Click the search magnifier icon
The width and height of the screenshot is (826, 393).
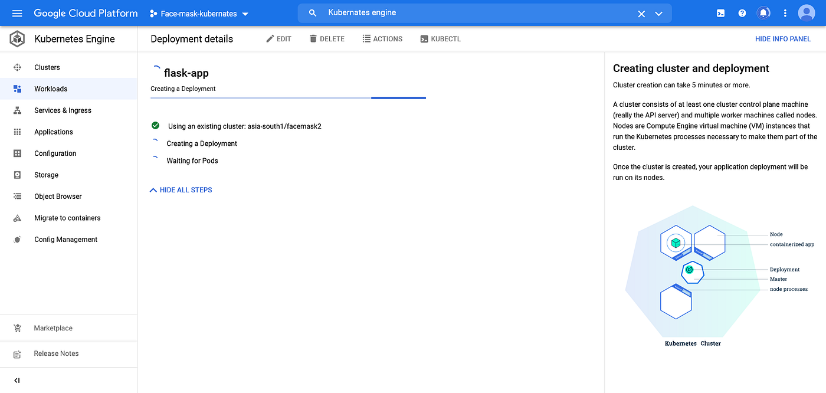click(313, 13)
